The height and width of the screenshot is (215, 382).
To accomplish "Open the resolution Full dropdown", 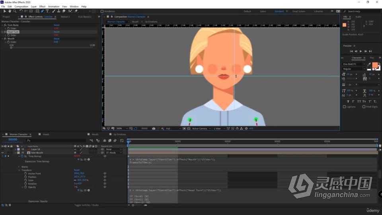I will point(173,129).
